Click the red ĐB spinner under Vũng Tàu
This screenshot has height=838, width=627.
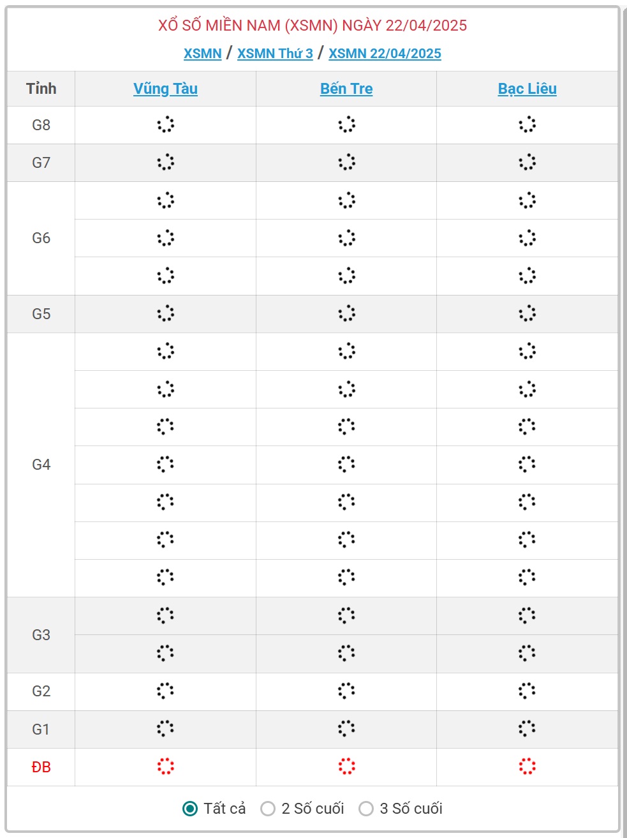(165, 767)
